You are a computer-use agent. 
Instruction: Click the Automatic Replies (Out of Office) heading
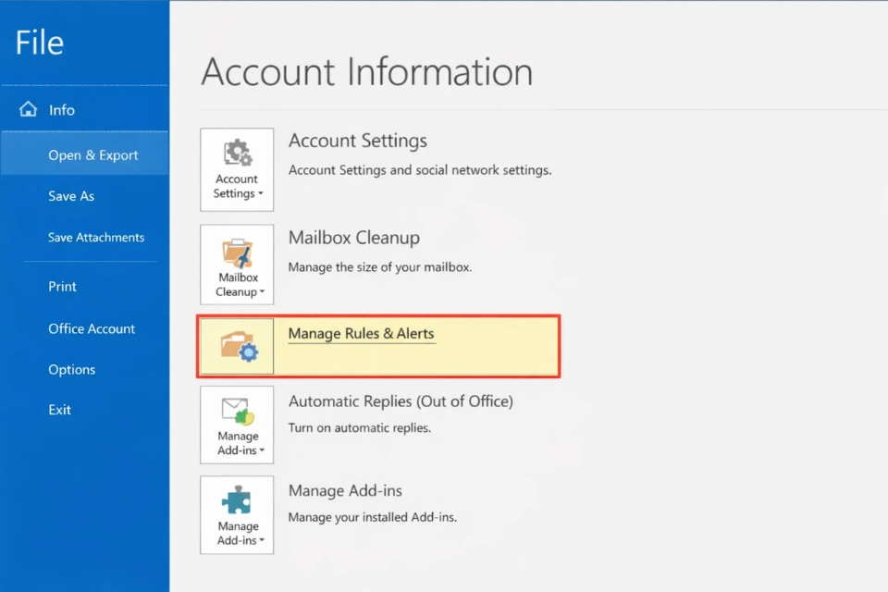401,401
